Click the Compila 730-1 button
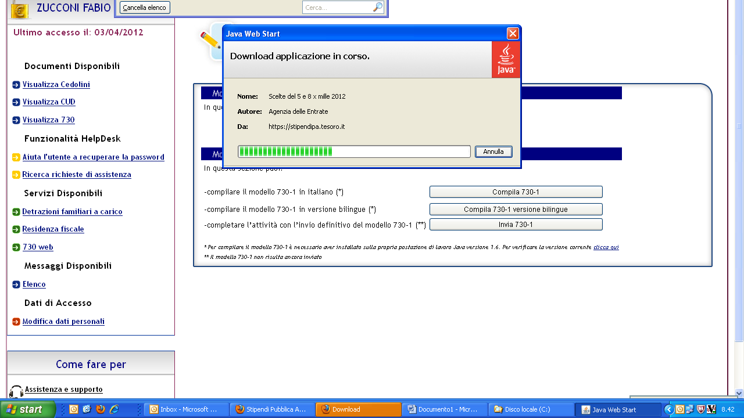The width and height of the screenshot is (744, 418). click(516, 192)
